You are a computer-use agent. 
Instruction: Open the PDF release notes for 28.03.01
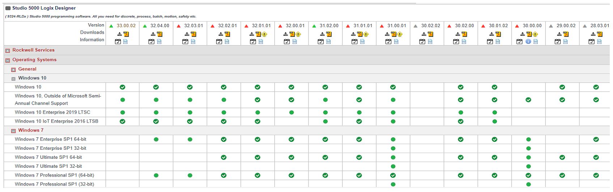coord(600,34)
